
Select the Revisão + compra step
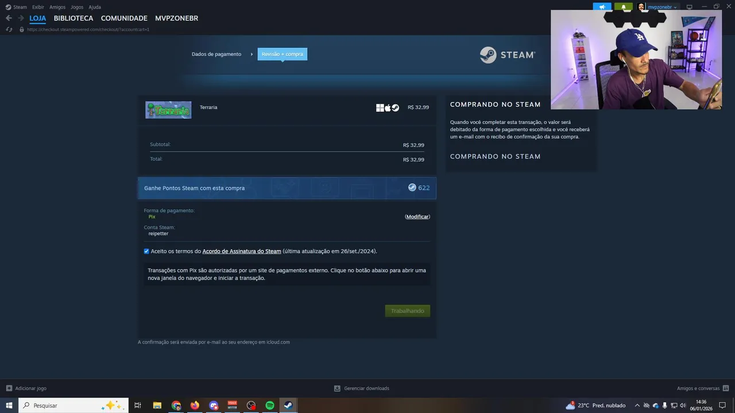pyautogui.click(x=282, y=54)
